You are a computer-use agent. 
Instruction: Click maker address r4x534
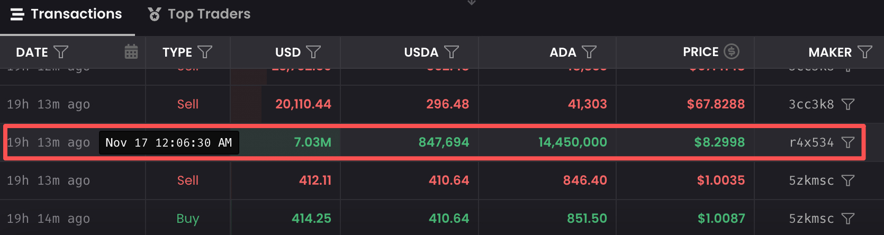tap(811, 142)
